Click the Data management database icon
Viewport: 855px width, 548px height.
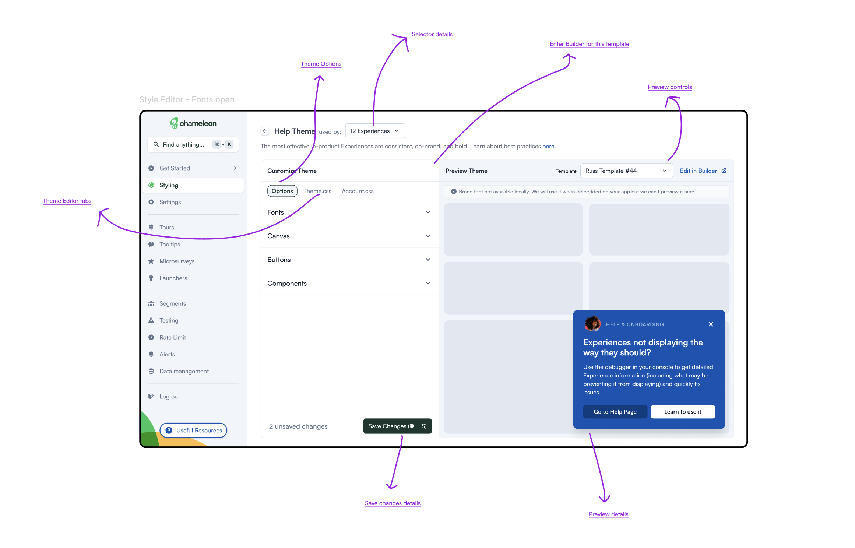coord(151,371)
